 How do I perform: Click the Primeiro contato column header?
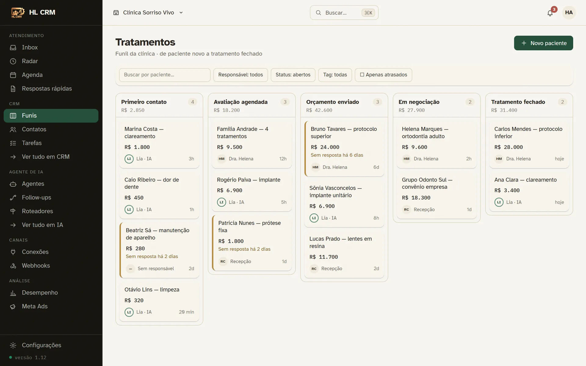tap(159, 105)
